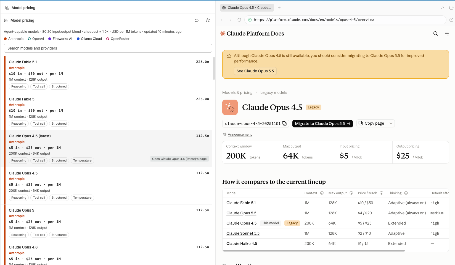Open page in external browser icon
Screen dimensions: 455x265
(x=451, y=20)
